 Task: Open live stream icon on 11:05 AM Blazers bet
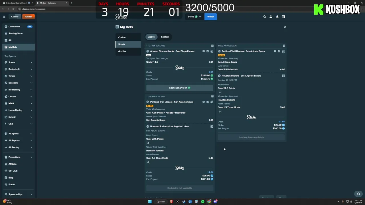coord(275,51)
